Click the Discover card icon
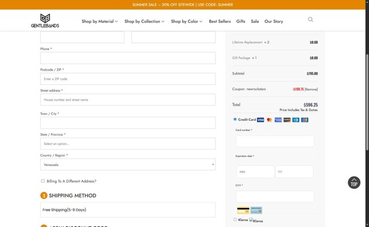The image size is (369, 227). (x=287, y=120)
